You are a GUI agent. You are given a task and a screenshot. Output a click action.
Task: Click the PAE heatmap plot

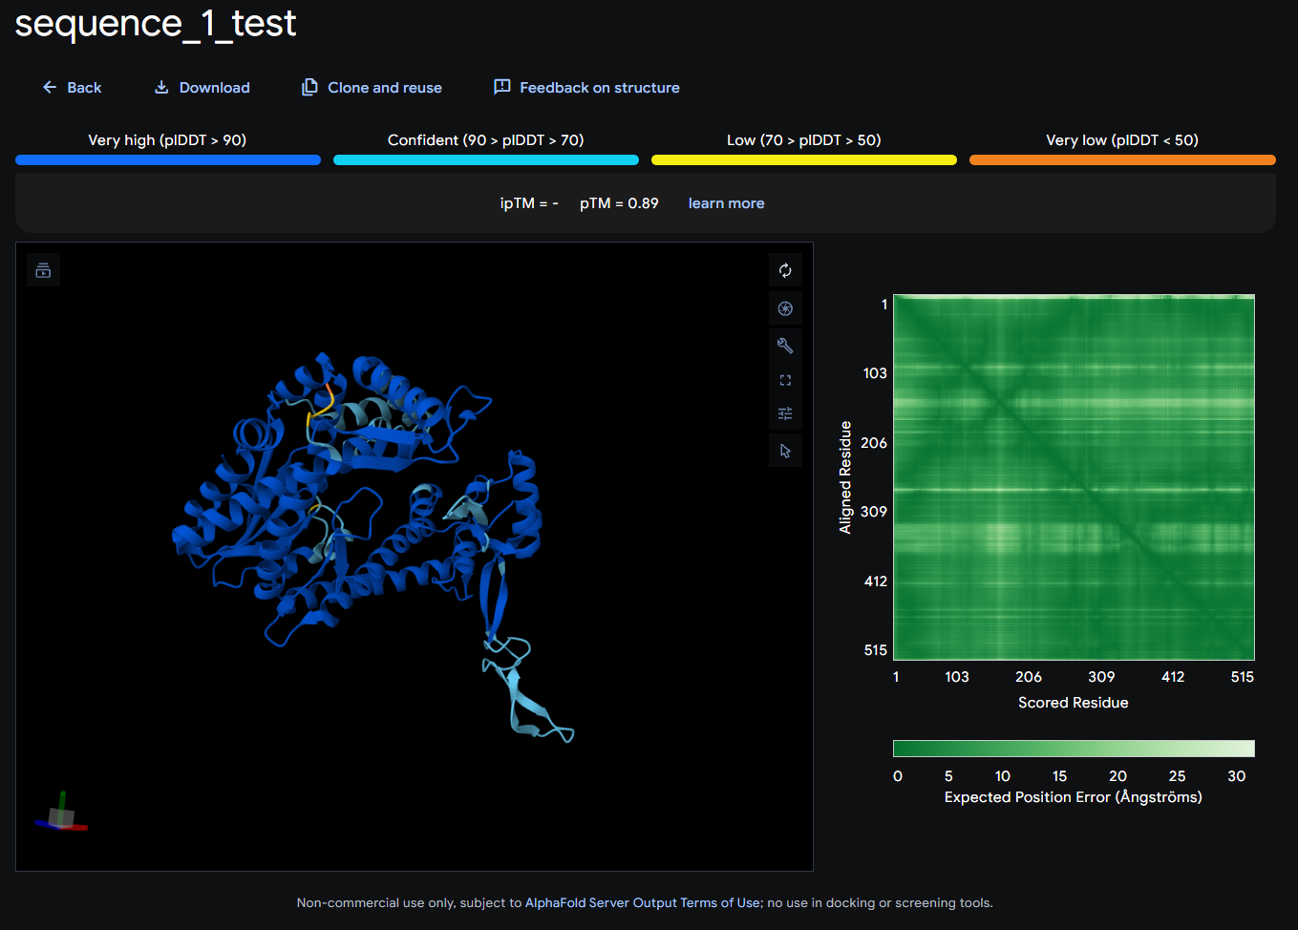(1074, 477)
